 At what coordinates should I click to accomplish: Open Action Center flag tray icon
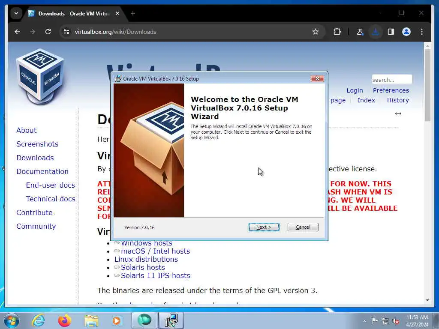[375, 320]
